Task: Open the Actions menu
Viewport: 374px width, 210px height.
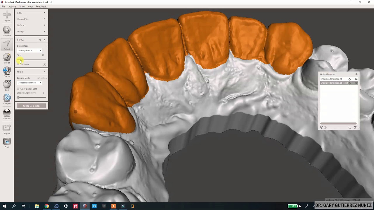Action: (x=12, y=6)
